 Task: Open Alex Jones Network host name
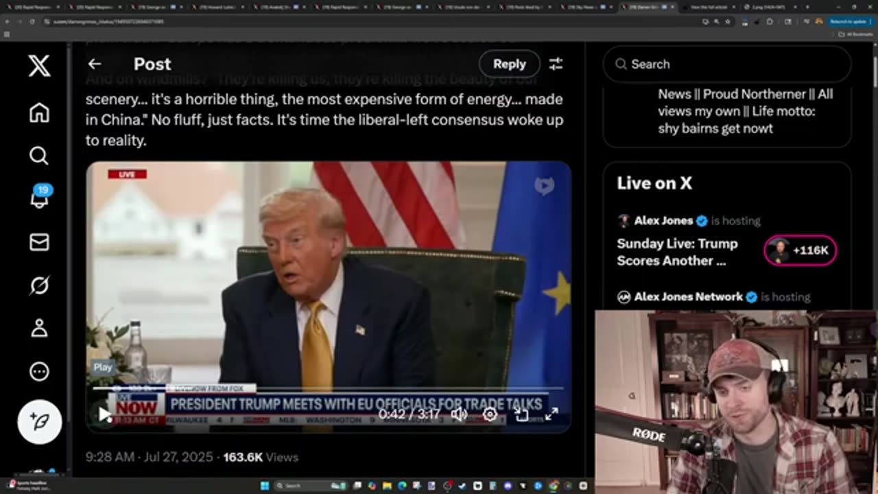[x=688, y=297]
